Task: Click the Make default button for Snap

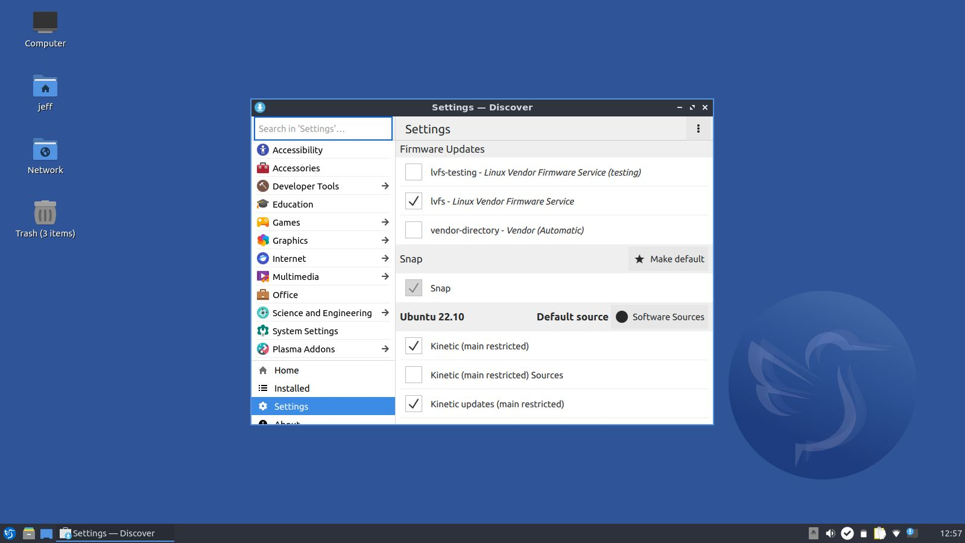Action: pyautogui.click(x=668, y=259)
